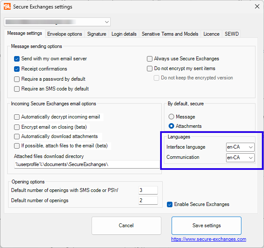Click the attached files download directory field
264x248 pixels.
coord(85,164)
